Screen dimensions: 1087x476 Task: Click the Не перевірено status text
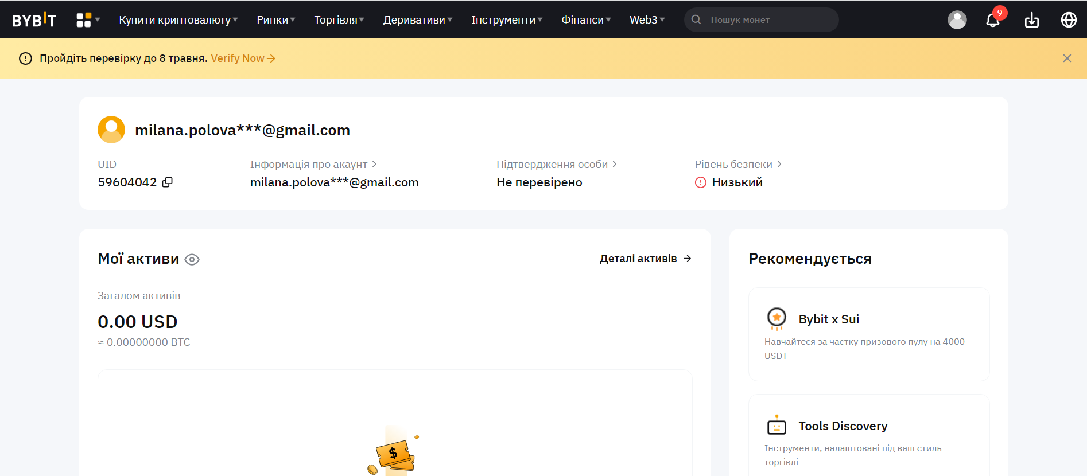pos(539,182)
